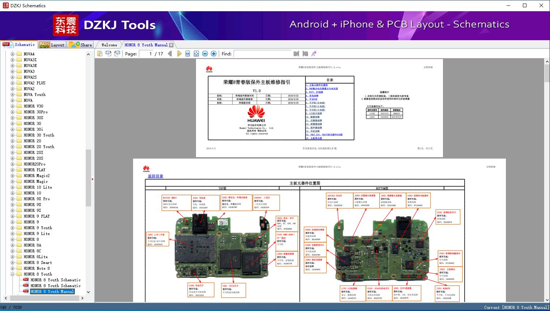
Task: Open the NOVA4 folder icon
Action: pos(19,54)
